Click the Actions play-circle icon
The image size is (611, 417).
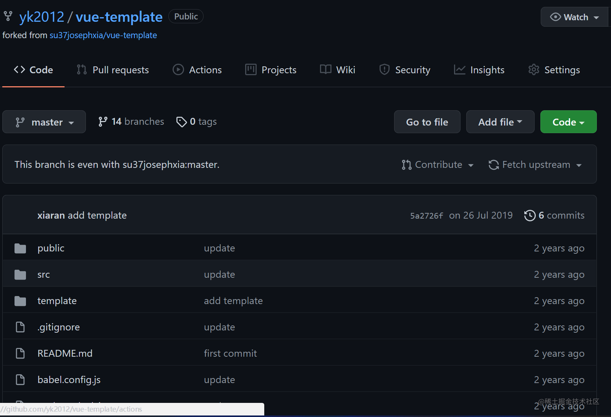178,69
